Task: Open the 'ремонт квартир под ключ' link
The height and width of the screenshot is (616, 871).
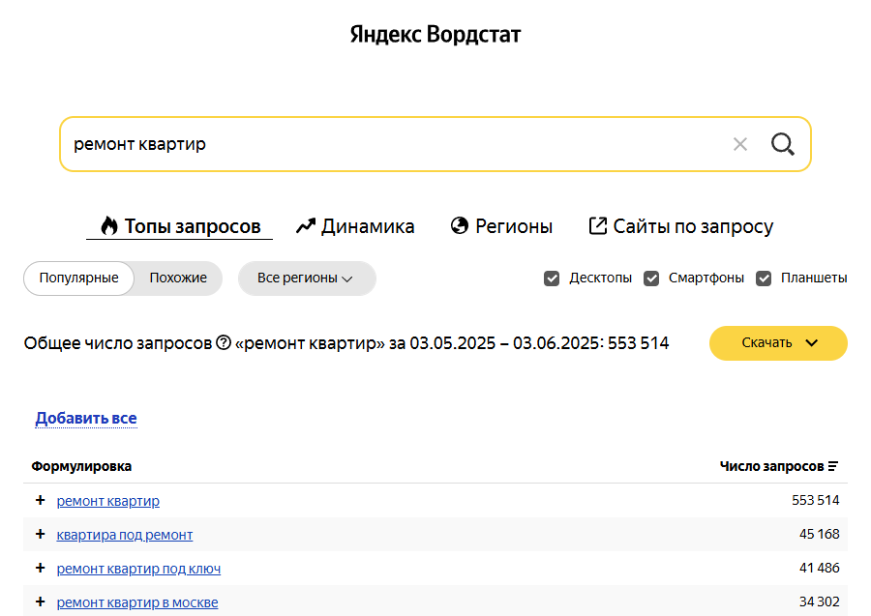Action: tap(138, 569)
